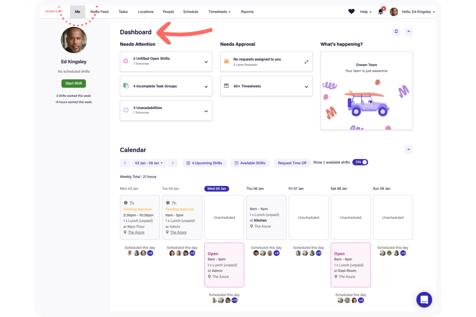Screen dimensions: 476x317
Task: Switch to the People tab
Action: pos(168,12)
